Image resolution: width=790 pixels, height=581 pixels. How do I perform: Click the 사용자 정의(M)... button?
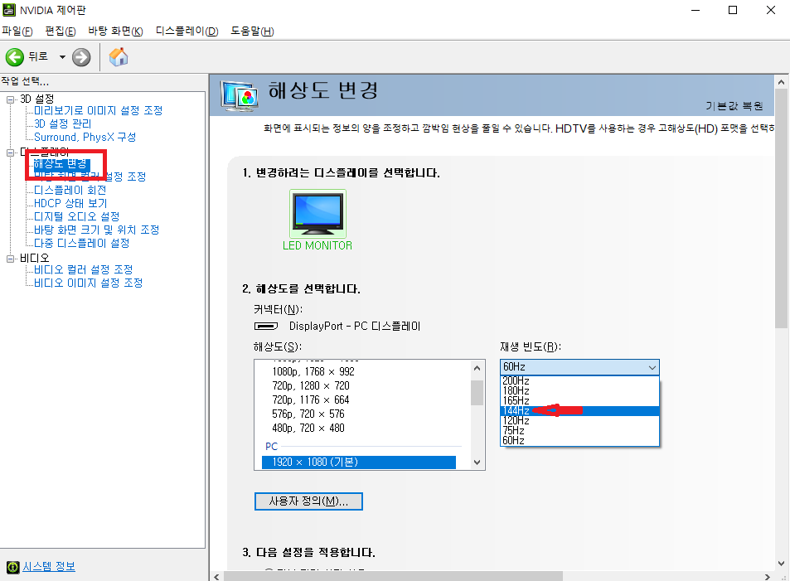click(x=308, y=501)
